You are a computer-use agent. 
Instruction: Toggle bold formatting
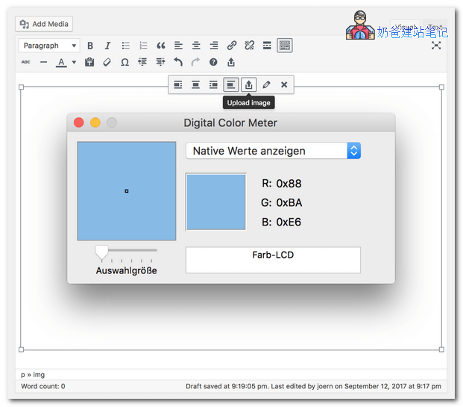click(x=90, y=46)
